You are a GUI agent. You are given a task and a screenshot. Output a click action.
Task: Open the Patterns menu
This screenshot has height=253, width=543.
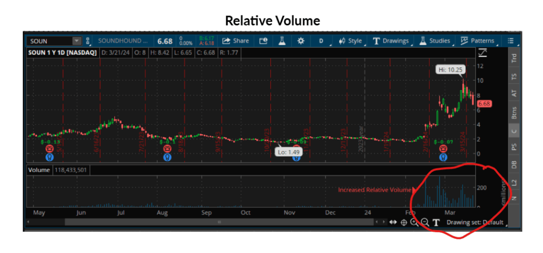pyautogui.click(x=477, y=41)
